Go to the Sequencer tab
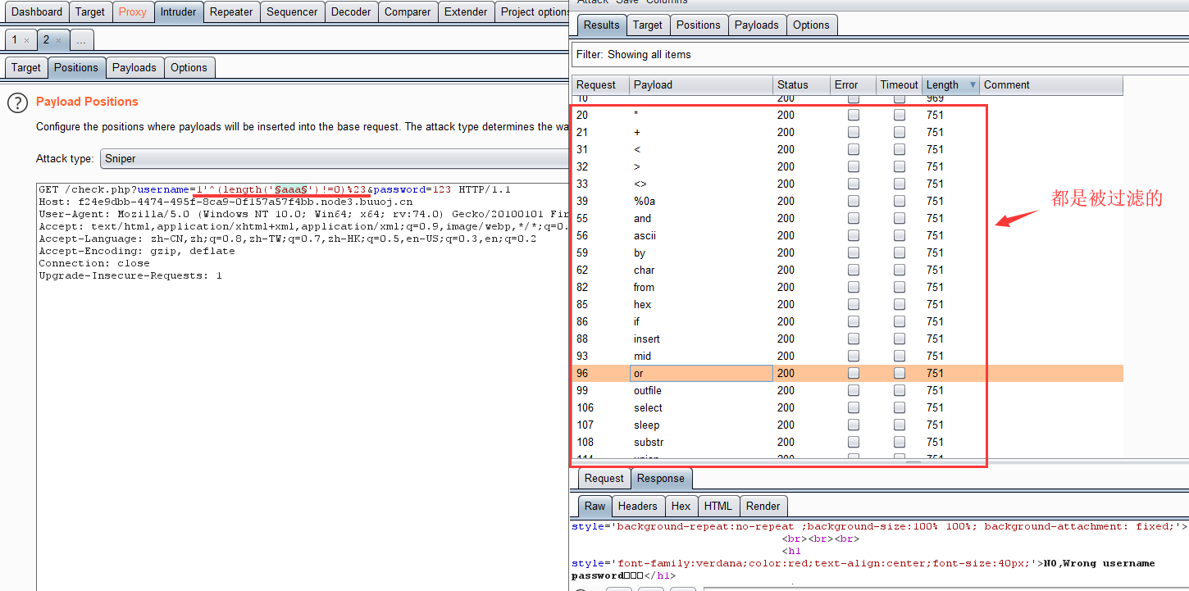Screen dimensions: 1189x591 pos(292,11)
